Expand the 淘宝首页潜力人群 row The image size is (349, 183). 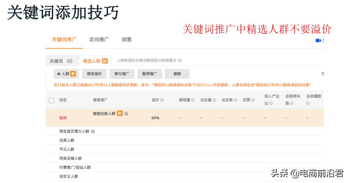pos(184,131)
